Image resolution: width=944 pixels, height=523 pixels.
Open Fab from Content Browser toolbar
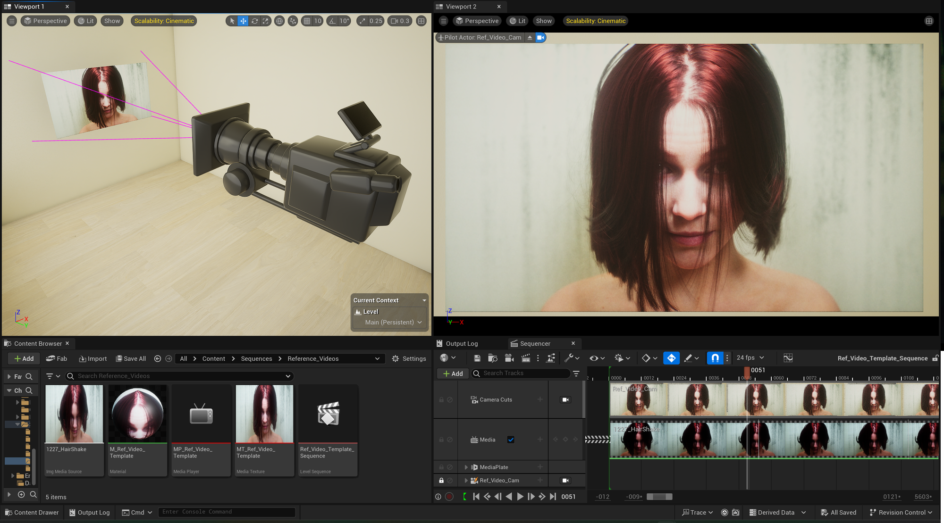57,358
